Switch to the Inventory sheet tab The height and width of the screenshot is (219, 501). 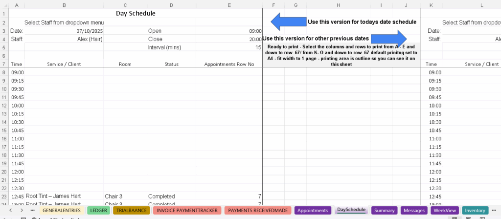475,210
